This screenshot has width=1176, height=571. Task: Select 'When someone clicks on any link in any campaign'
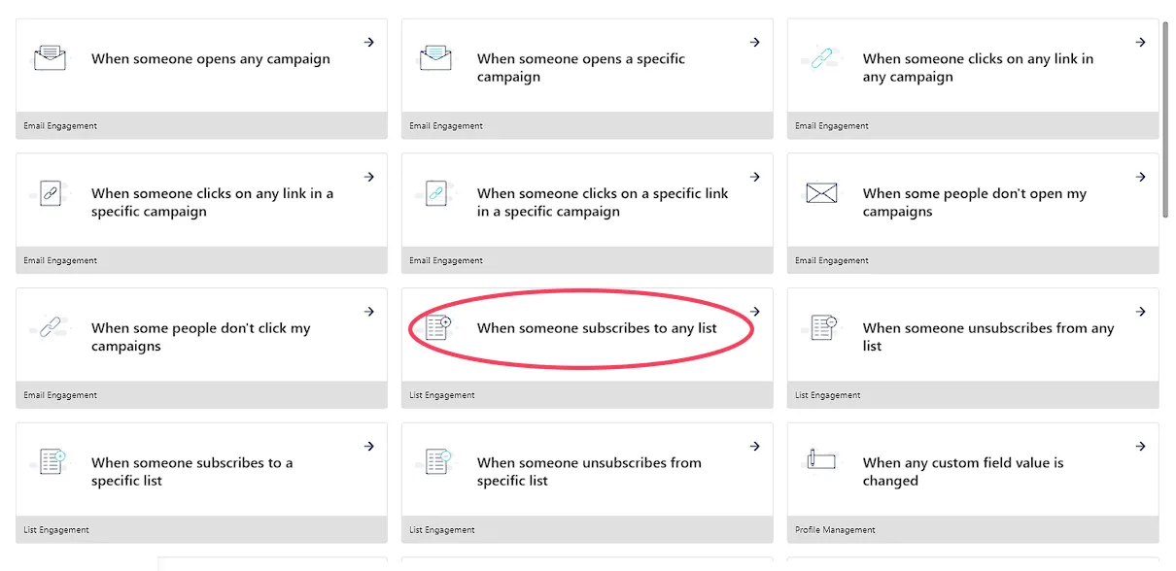[978, 68]
